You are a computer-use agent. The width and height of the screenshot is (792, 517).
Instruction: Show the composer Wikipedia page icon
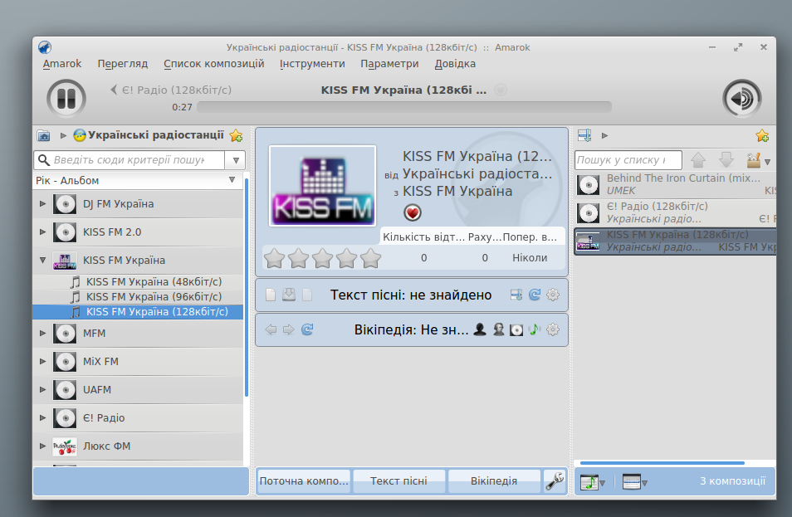pyautogui.click(x=499, y=329)
